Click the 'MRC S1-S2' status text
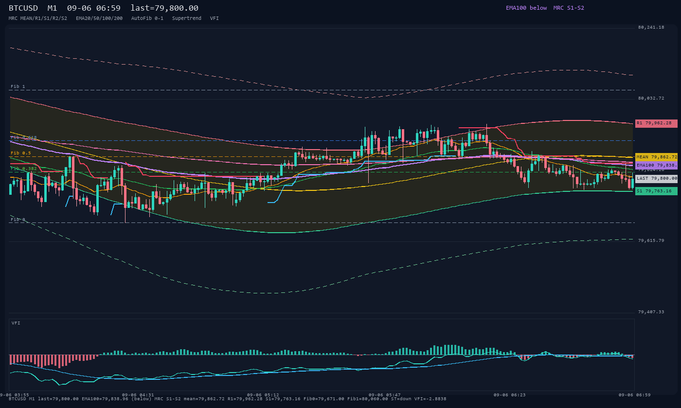 (569, 8)
